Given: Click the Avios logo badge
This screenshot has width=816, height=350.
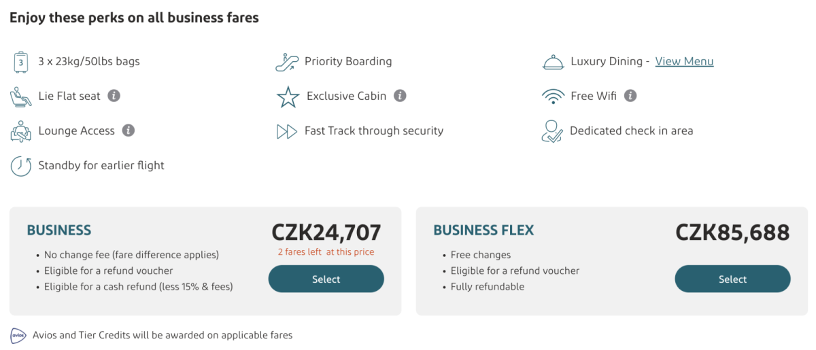Looking at the screenshot, I should (18, 335).
